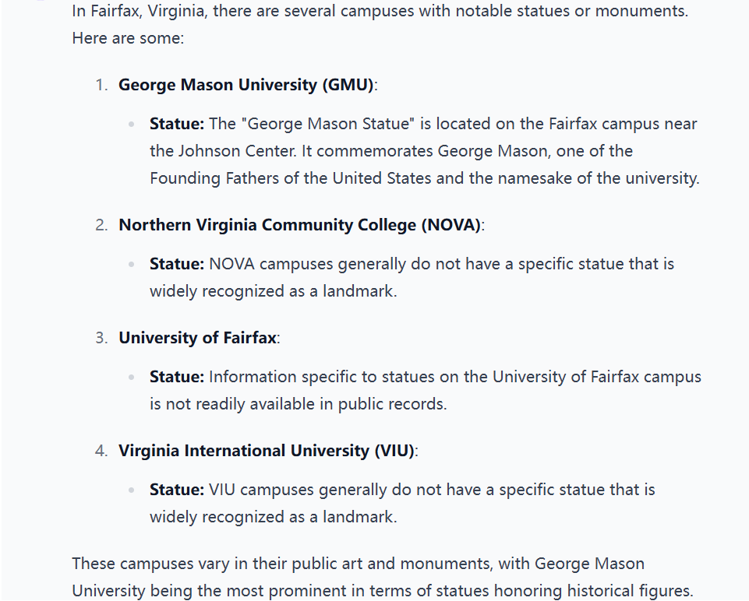Click the bold Statue label under NOVA
The height and width of the screenshot is (601, 749).
point(177,264)
